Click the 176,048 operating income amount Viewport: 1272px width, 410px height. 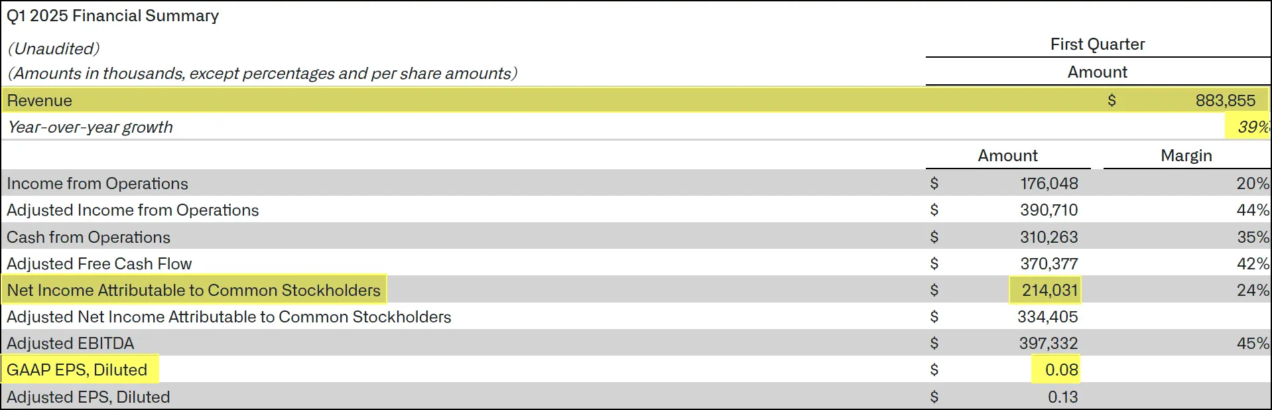(1049, 184)
